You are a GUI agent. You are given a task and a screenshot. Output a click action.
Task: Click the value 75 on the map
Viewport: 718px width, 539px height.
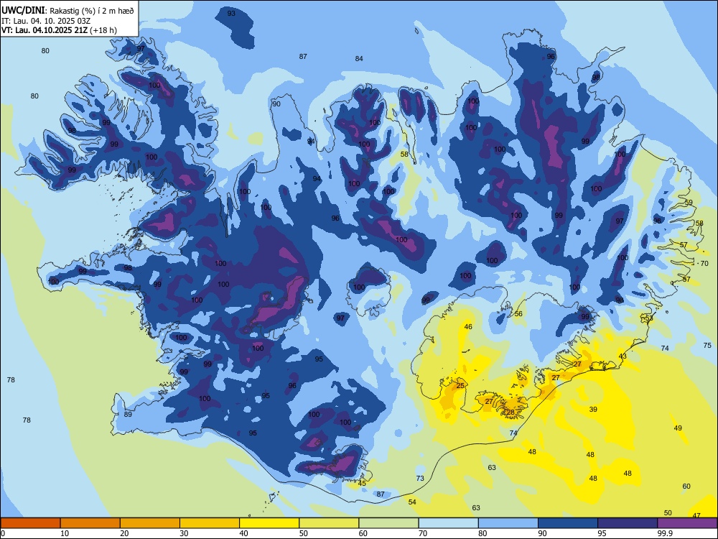707,345
